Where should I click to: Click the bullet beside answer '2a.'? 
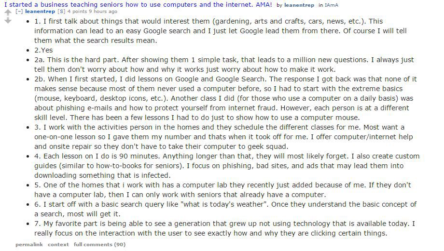[28, 60]
